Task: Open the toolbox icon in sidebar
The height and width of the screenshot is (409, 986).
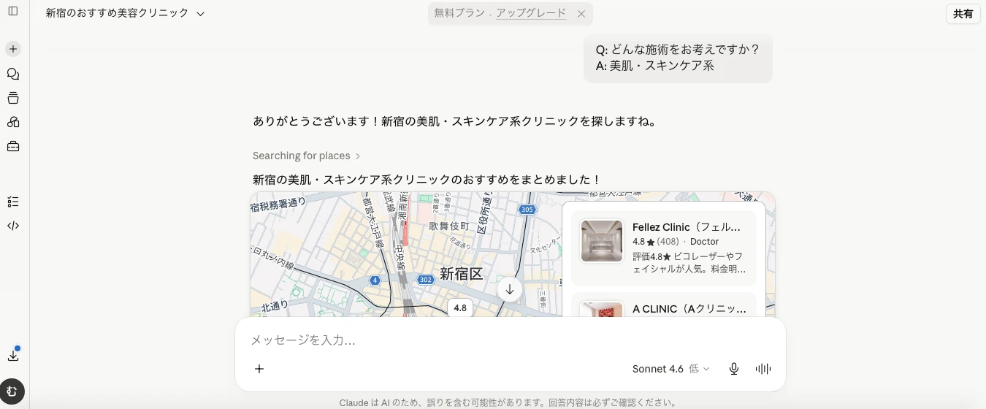Action: click(13, 146)
